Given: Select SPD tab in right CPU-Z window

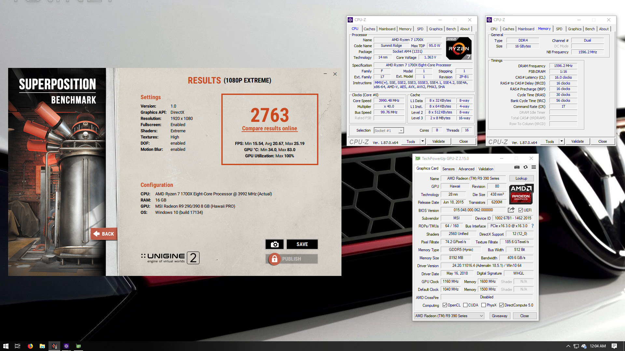Looking at the screenshot, I should click(x=559, y=29).
